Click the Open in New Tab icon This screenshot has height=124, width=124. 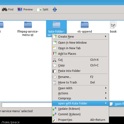click(x=55, y=48)
